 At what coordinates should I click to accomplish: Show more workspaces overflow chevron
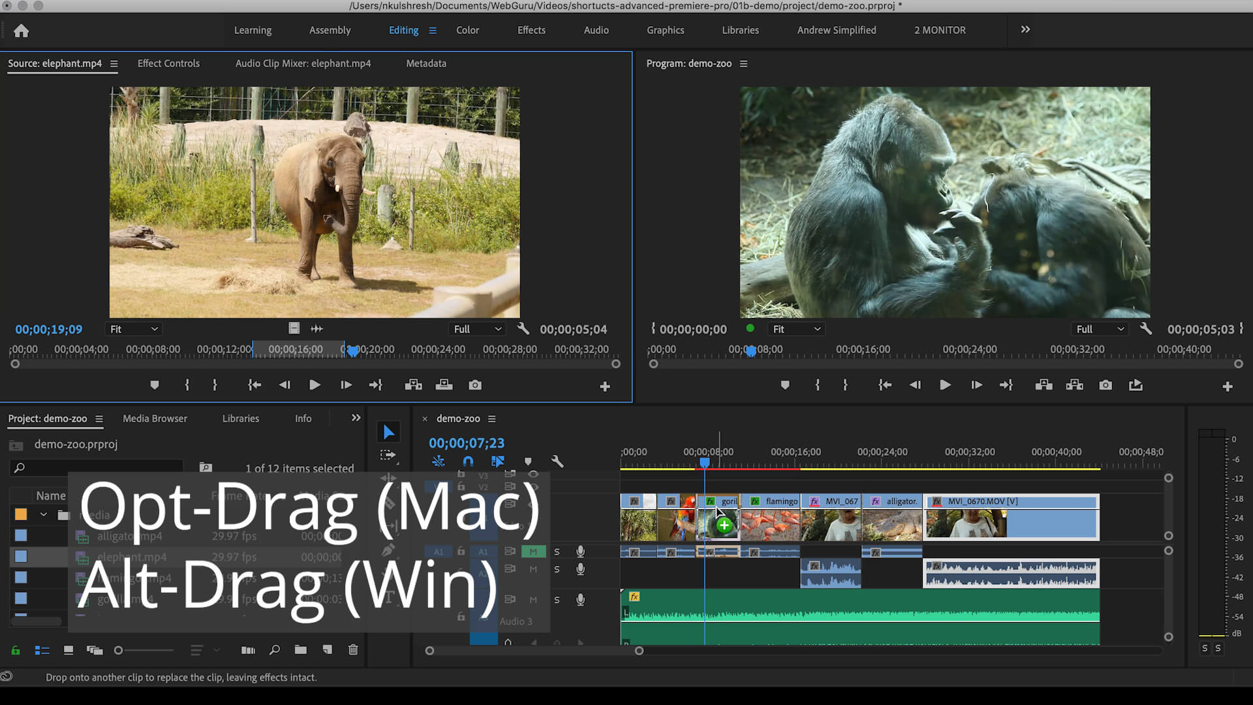(x=1025, y=30)
